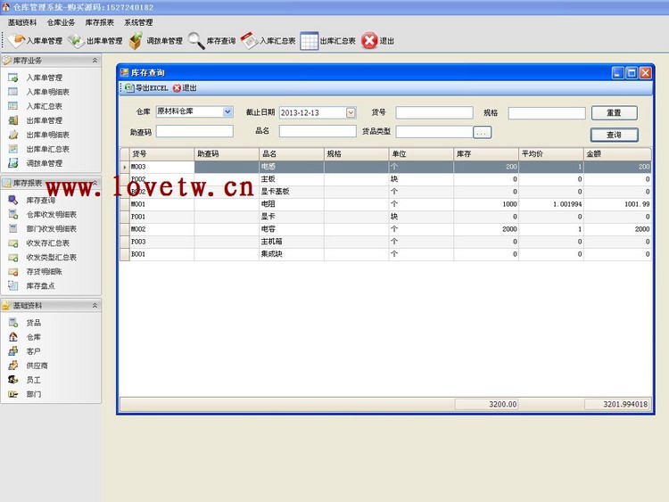
Task: Open 入库单管理 from the top toolbar
Action: tap(35, 41)
